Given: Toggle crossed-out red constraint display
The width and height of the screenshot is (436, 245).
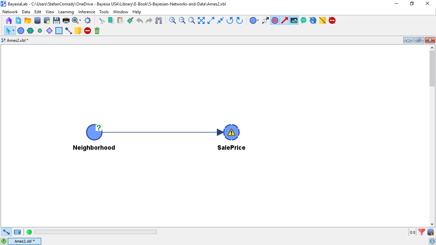Looking at the screenshot, I should point(332,20).
